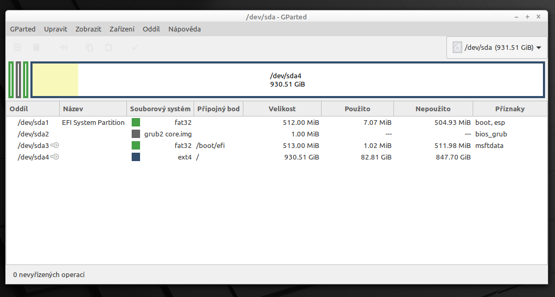Image resolution: width=555 pixels, height=297 pixels.
Task: Click the 511.98 MiB unused cell
Action: pos(452,145)
